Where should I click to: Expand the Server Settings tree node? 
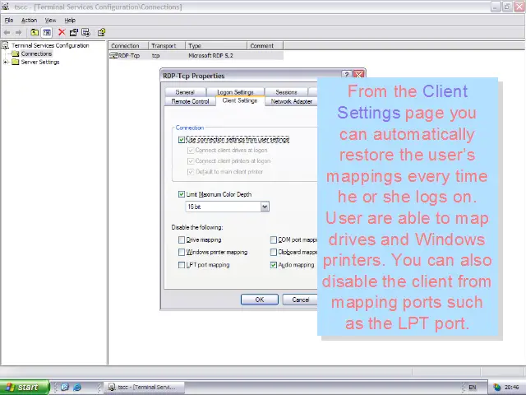5,63
